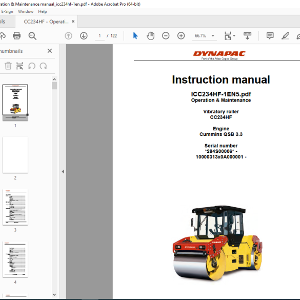Select the page 3 thumbnail
The image size is (300, 300).
[x=15, y=207]
